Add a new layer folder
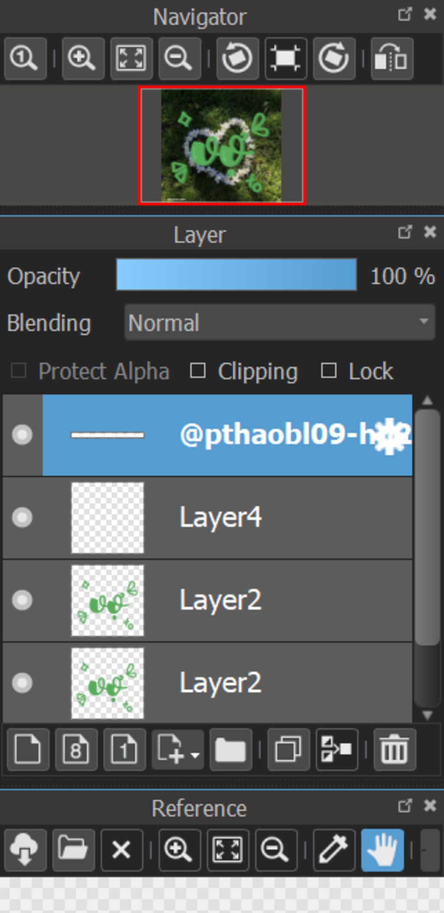This screenshot has width=444, height=913. [231, 749]
